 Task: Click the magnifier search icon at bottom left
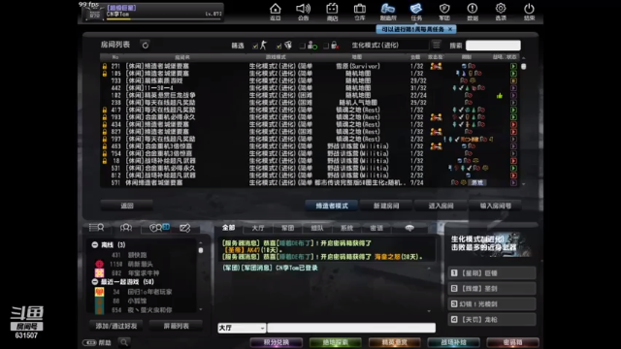[124, 342]
